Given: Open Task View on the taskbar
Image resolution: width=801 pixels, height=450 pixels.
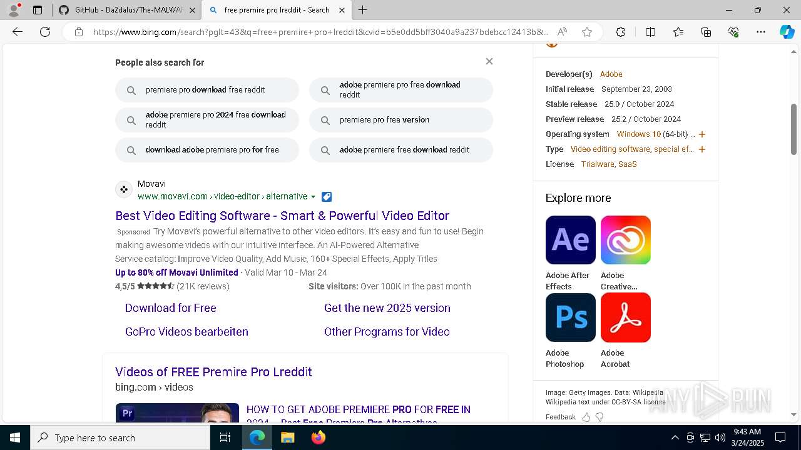Looking at the screenshot, I should coord(225,437).
